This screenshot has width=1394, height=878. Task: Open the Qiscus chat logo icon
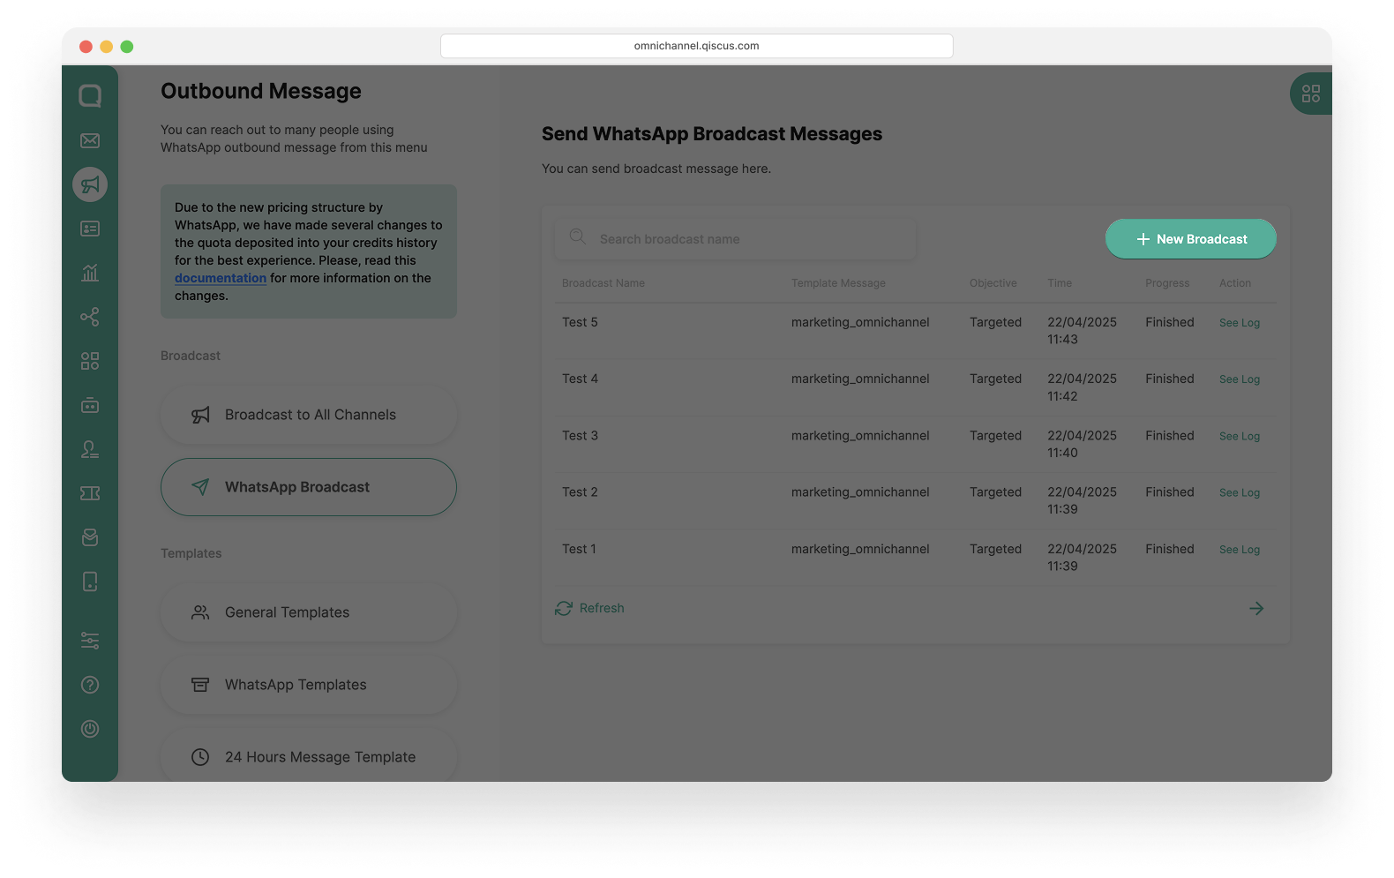click(x=90, y=95)
